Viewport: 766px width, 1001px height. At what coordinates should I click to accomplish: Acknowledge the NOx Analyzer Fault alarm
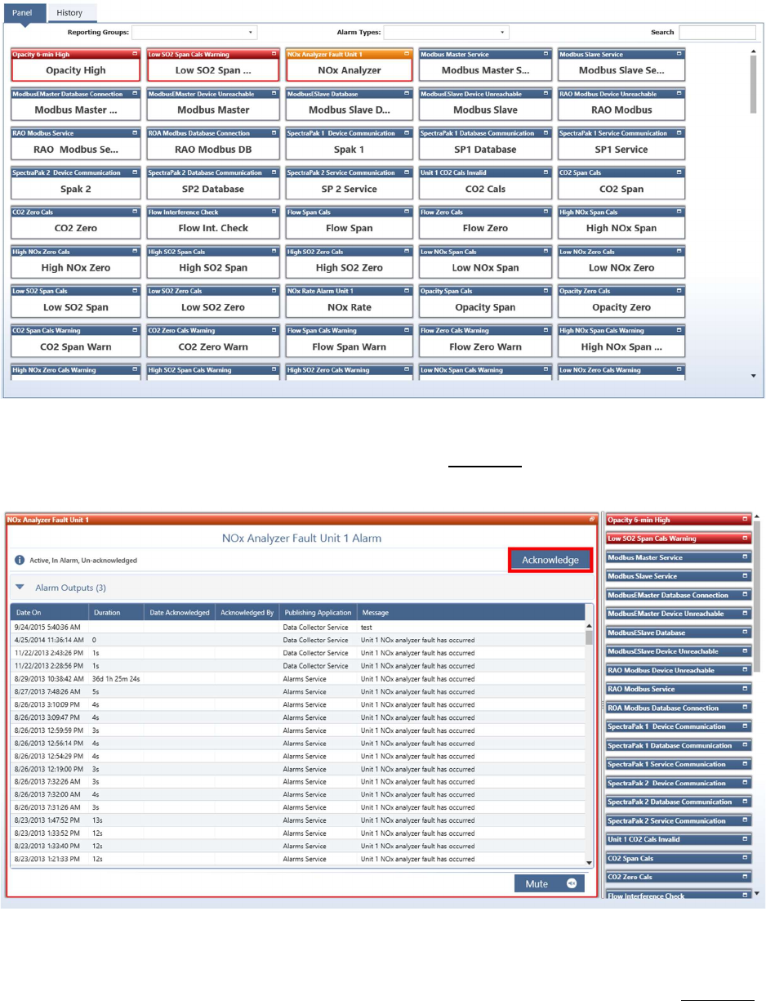tap(550, 560)
